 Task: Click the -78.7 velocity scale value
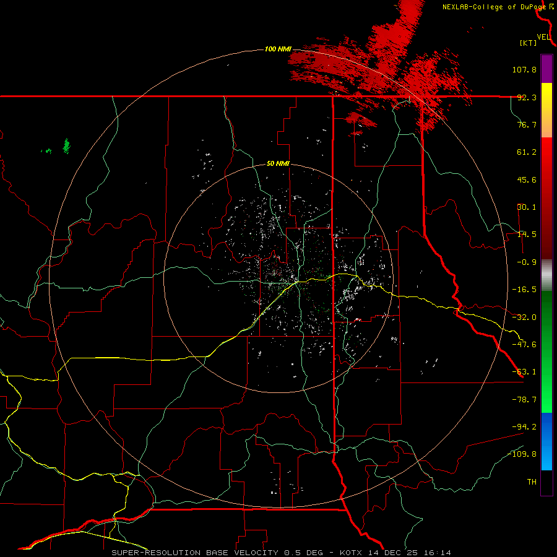pyautogui.click(x=524, y=400)
